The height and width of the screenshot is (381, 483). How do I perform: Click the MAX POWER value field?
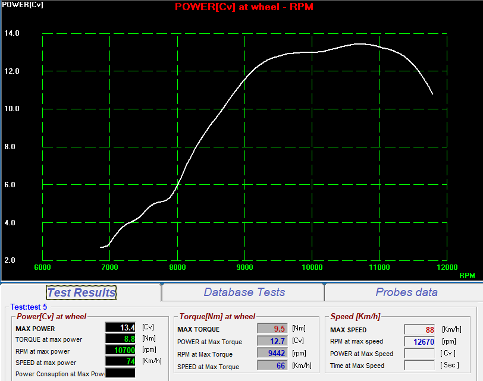(x=121, y=328)
